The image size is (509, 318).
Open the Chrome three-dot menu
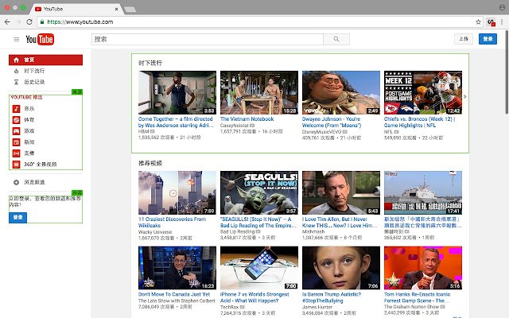click(x=502, y=22)
